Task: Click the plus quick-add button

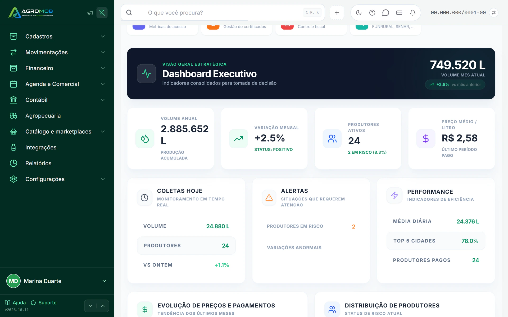Action: pos(337,13)
